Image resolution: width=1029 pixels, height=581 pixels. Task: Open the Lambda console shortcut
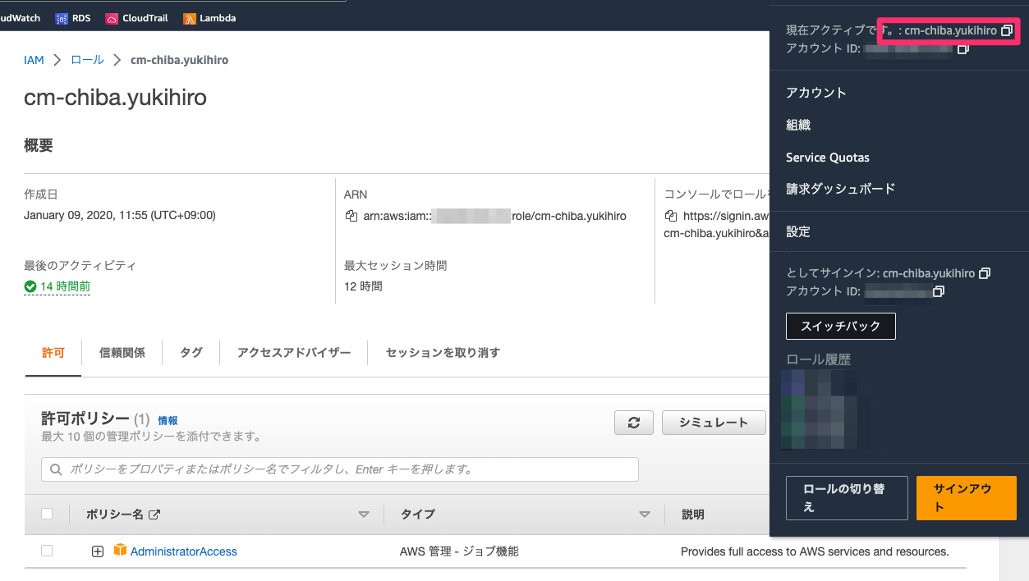coord(209,17)
